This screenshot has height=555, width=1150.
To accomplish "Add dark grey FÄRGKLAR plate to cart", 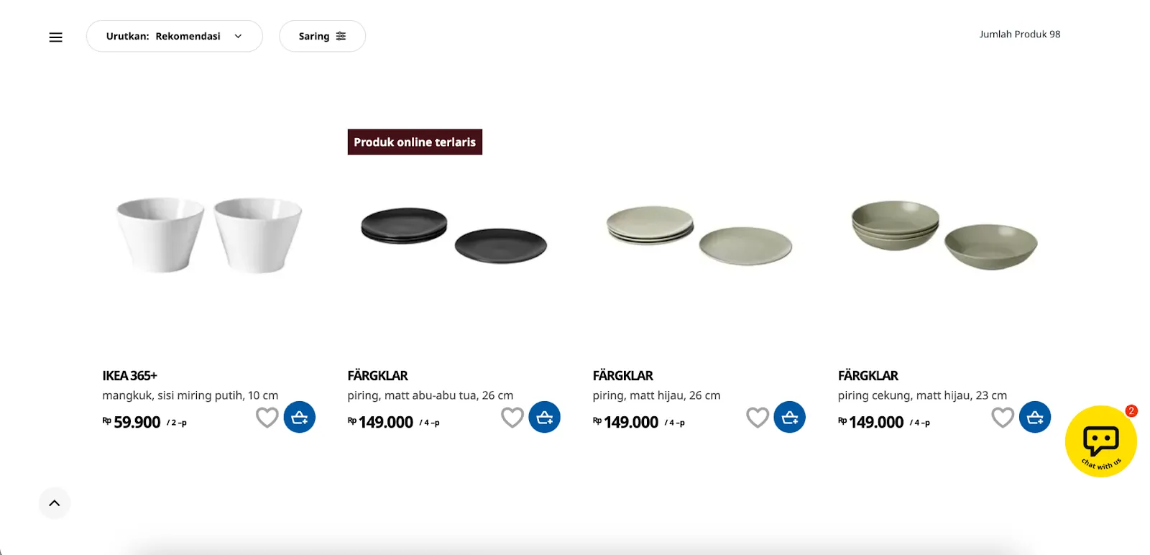I will 544,417.
